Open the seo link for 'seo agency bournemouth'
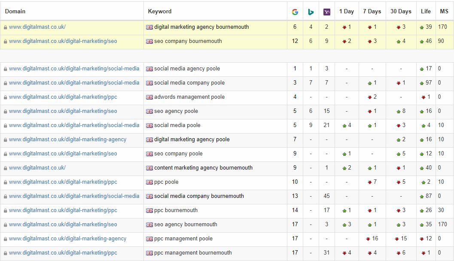The image size is (454, 261). [63, 225]
